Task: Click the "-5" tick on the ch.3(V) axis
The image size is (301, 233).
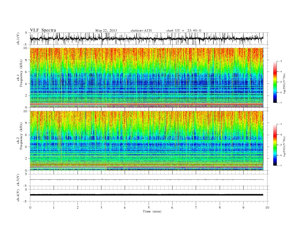Action: pyautogui.click(x=25, y=186)
